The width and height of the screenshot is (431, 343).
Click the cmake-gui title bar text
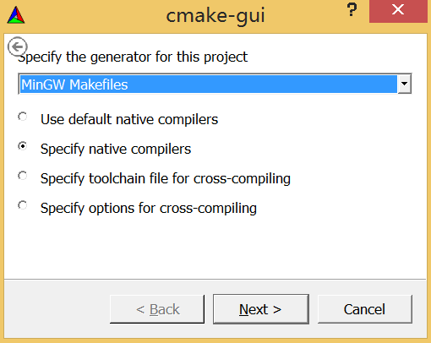pos(215,15)
